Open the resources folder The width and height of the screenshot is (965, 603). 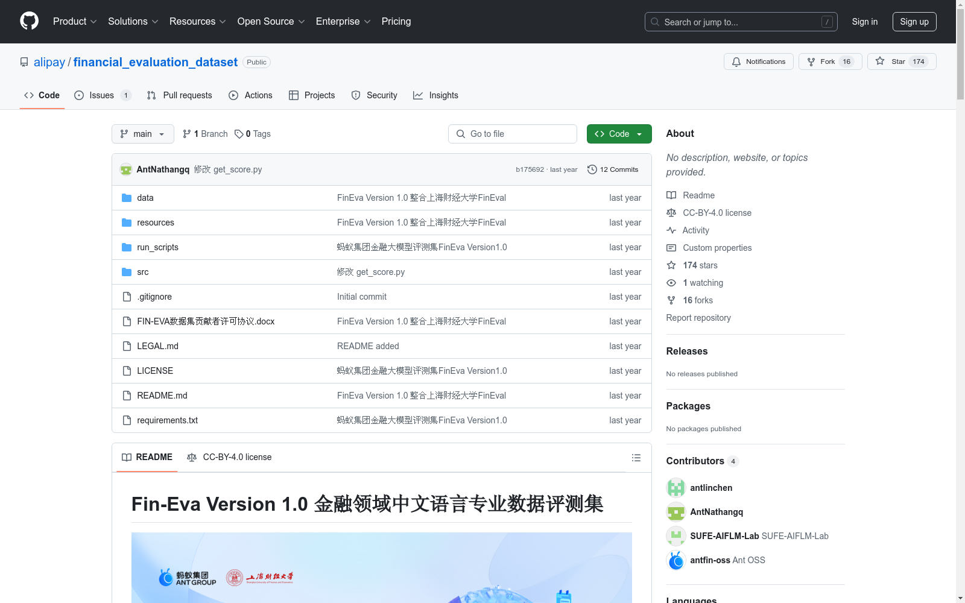point(156,223)
